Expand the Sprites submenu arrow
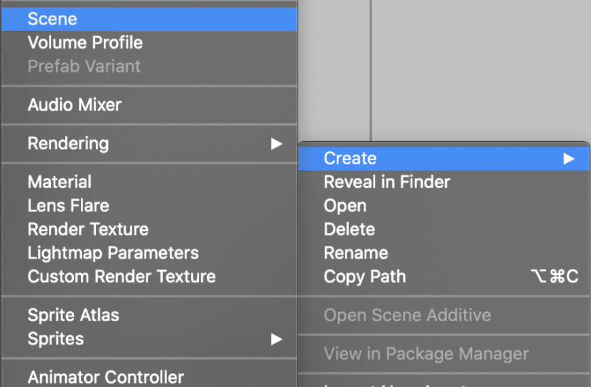 [276, 339]
